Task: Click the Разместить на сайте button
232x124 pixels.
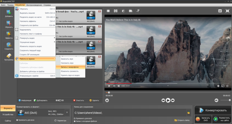Action: [x=222, y=119]
